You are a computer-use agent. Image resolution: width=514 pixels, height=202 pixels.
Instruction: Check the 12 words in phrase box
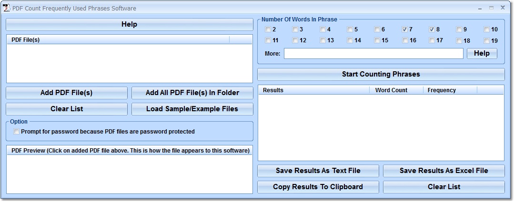click(295, 40)
